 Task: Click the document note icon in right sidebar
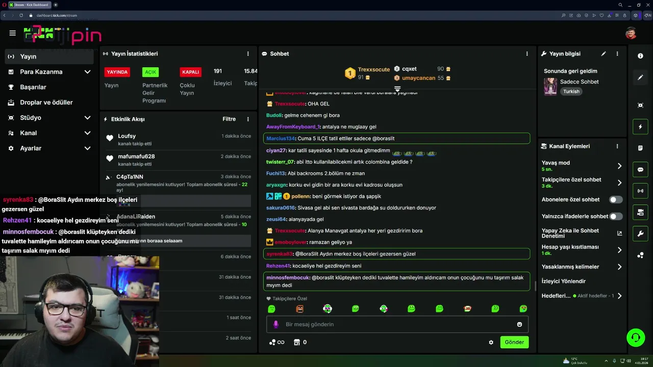640,148
